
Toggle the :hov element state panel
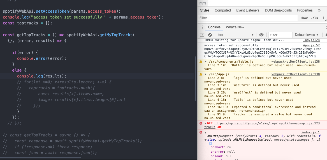tap(304, 18)
